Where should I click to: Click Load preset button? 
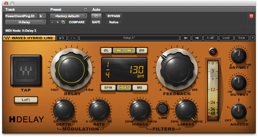tap(226, 38)
